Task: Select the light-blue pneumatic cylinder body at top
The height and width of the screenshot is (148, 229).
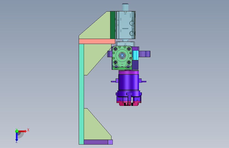Action: click(125, 25)
